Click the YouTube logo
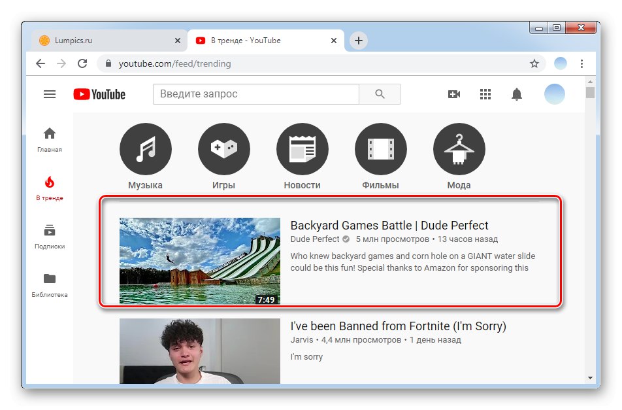 pos(101,94)
